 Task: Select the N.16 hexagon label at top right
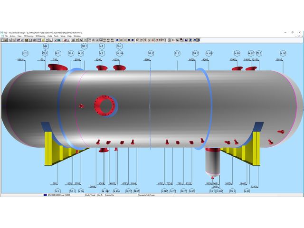click(x=283, y=53)
